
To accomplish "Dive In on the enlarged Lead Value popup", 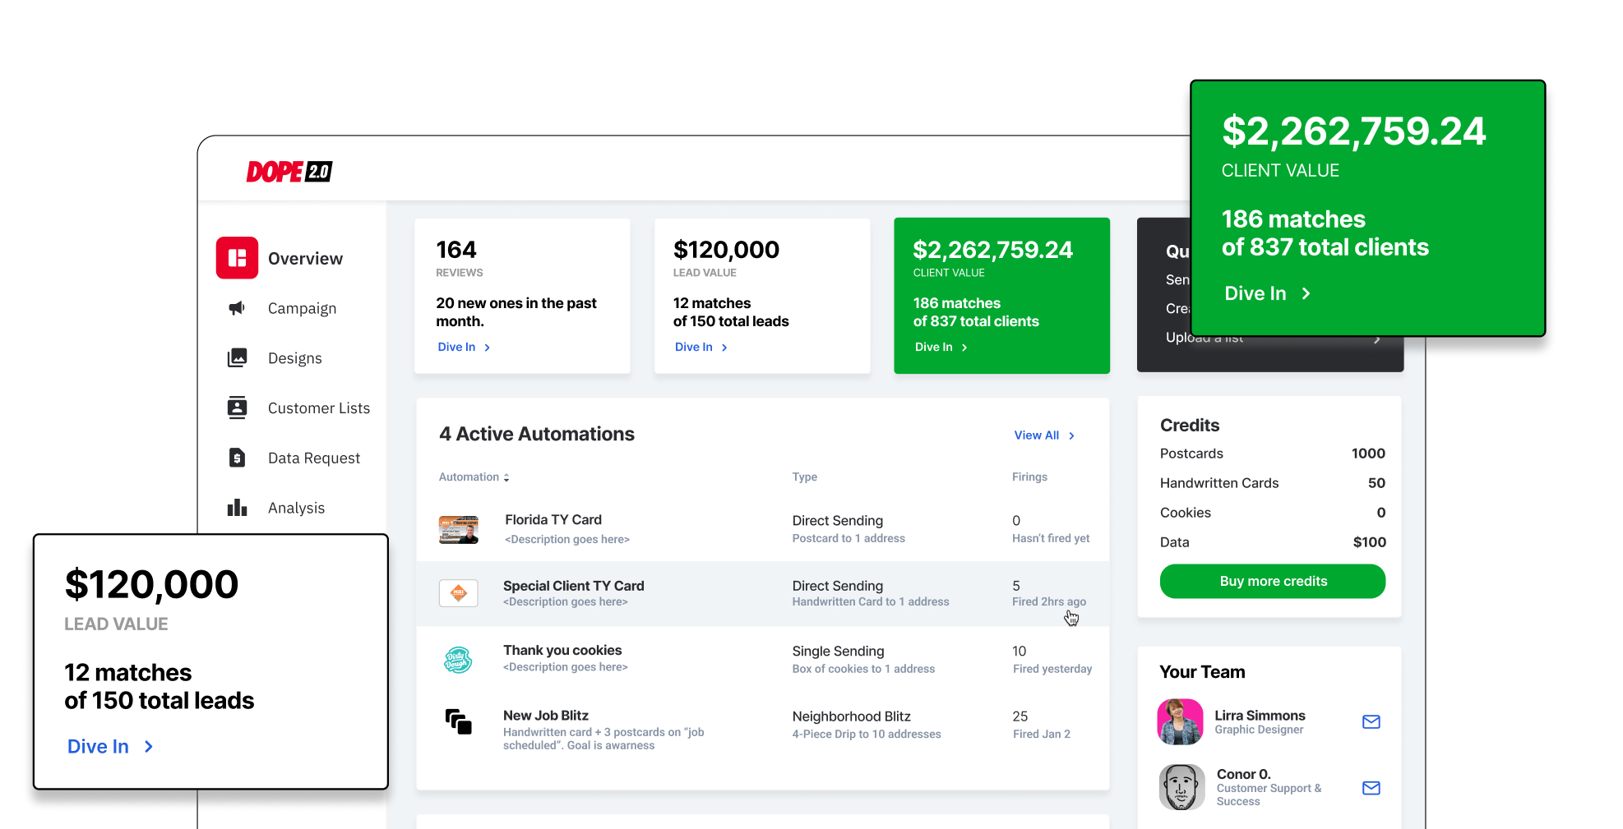I will pyautogui.click(x=110, y=746).
